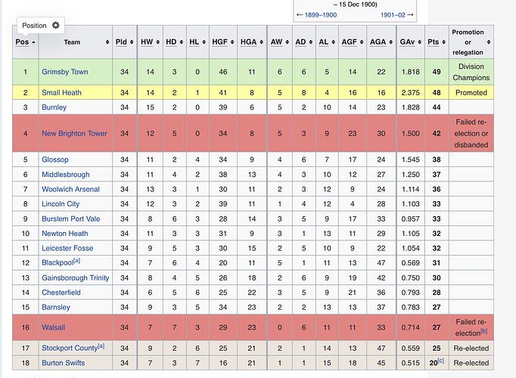Image resolution: width=516 pixels, height=378 pixels.
Task: Sort by HL column arrows
Action: [x=204, y=42]
